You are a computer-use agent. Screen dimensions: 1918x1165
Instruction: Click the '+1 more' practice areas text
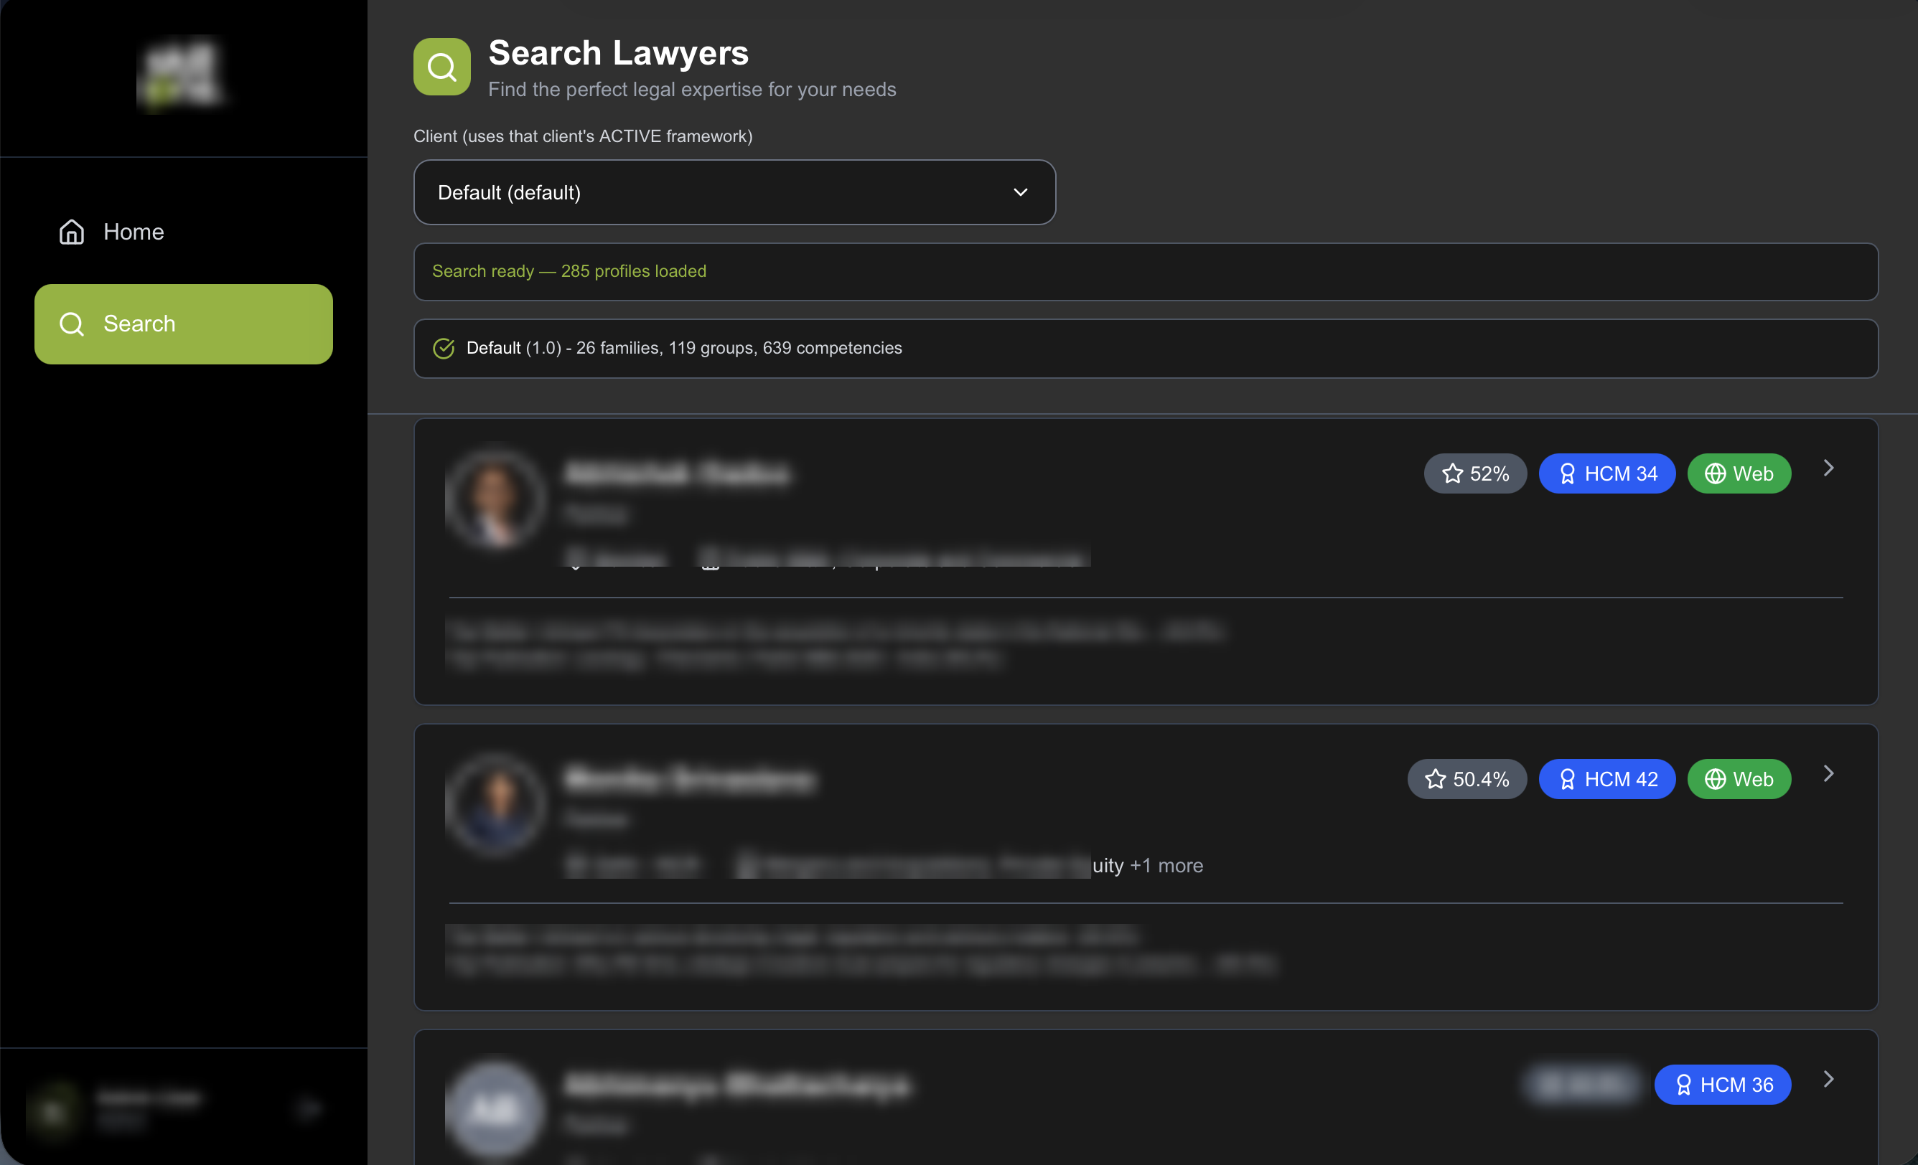[x=1165, y=866]
